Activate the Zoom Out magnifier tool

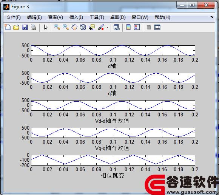point(66,27)
